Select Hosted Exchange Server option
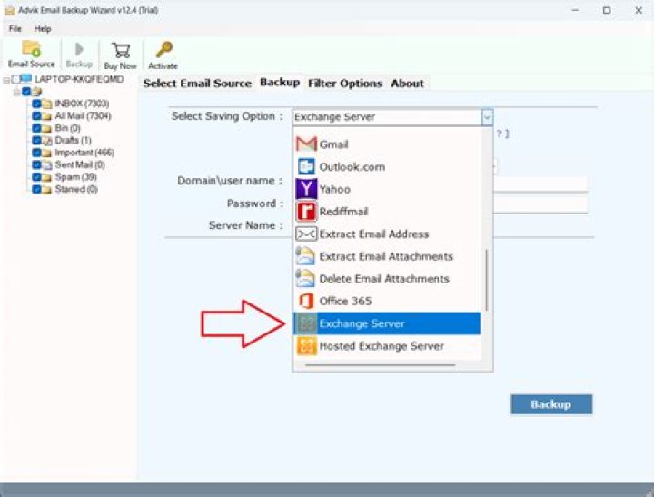 click(x=381, y=346)
